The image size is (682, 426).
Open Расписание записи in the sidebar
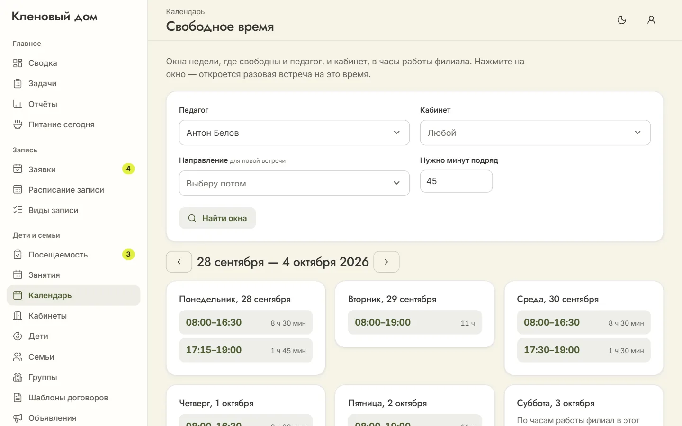[x=73, y=189]
